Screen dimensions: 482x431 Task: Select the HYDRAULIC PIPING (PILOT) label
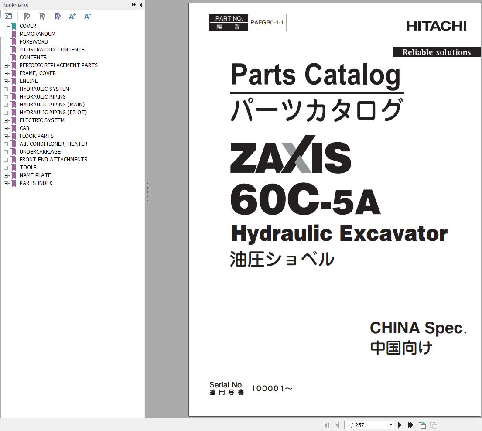click(53, 113)
